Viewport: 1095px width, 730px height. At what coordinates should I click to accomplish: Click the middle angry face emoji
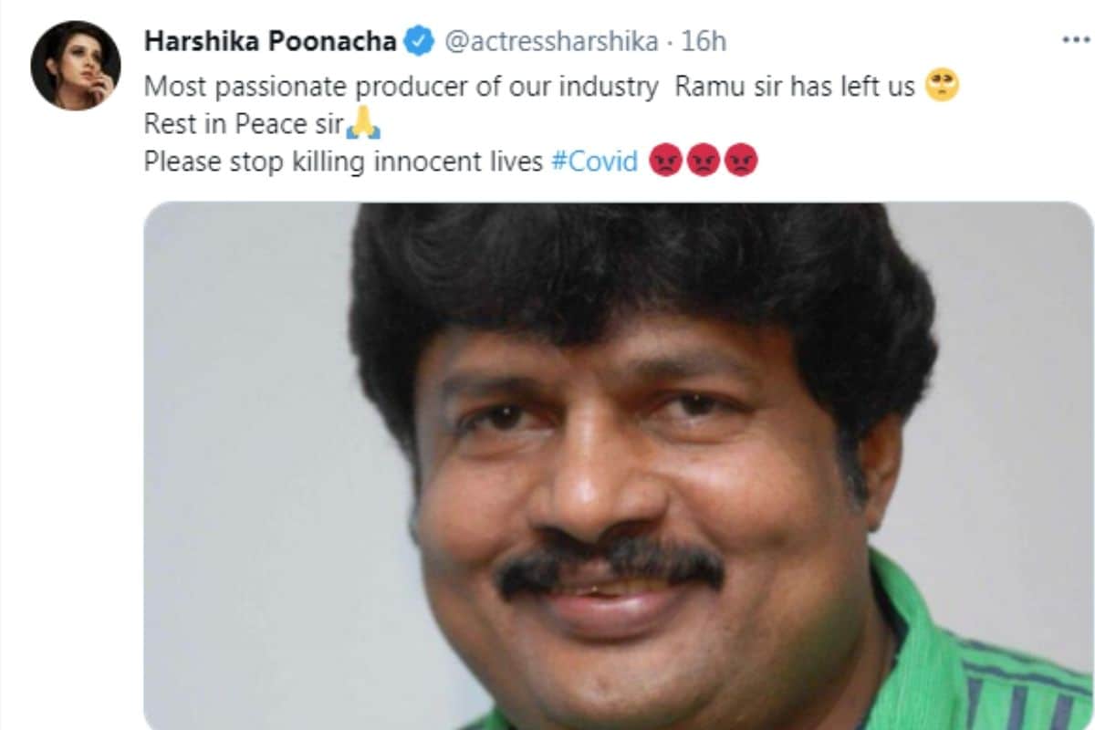click(704, 161)
